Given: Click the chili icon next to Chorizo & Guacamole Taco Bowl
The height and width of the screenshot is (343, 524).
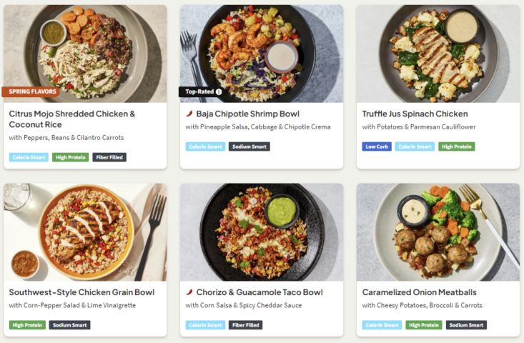Looking at the screenshot, I should 189,292.
